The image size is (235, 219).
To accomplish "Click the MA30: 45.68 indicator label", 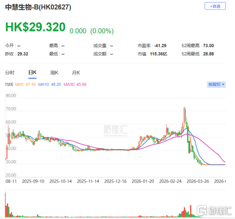I will 75,84.
